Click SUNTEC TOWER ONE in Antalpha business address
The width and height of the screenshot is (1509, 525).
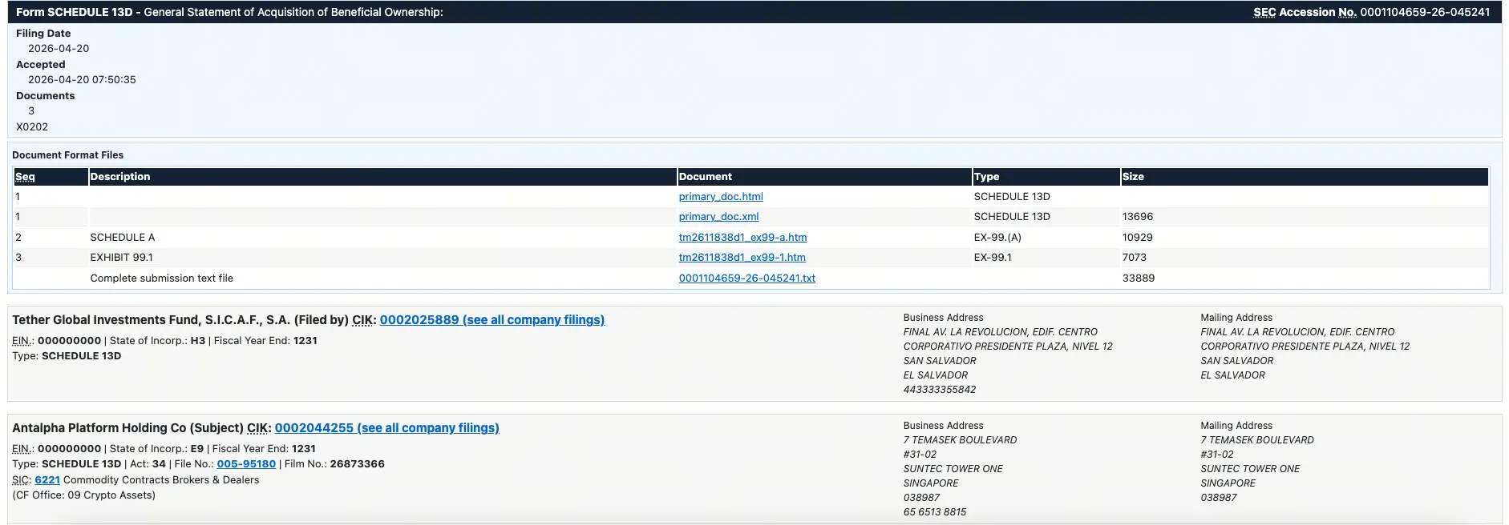(x=953, y=469)
